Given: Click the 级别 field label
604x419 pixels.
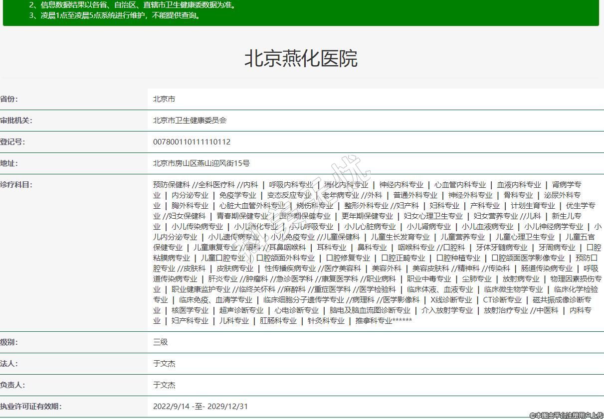Looking at the screenshot, I should (9, 342).
